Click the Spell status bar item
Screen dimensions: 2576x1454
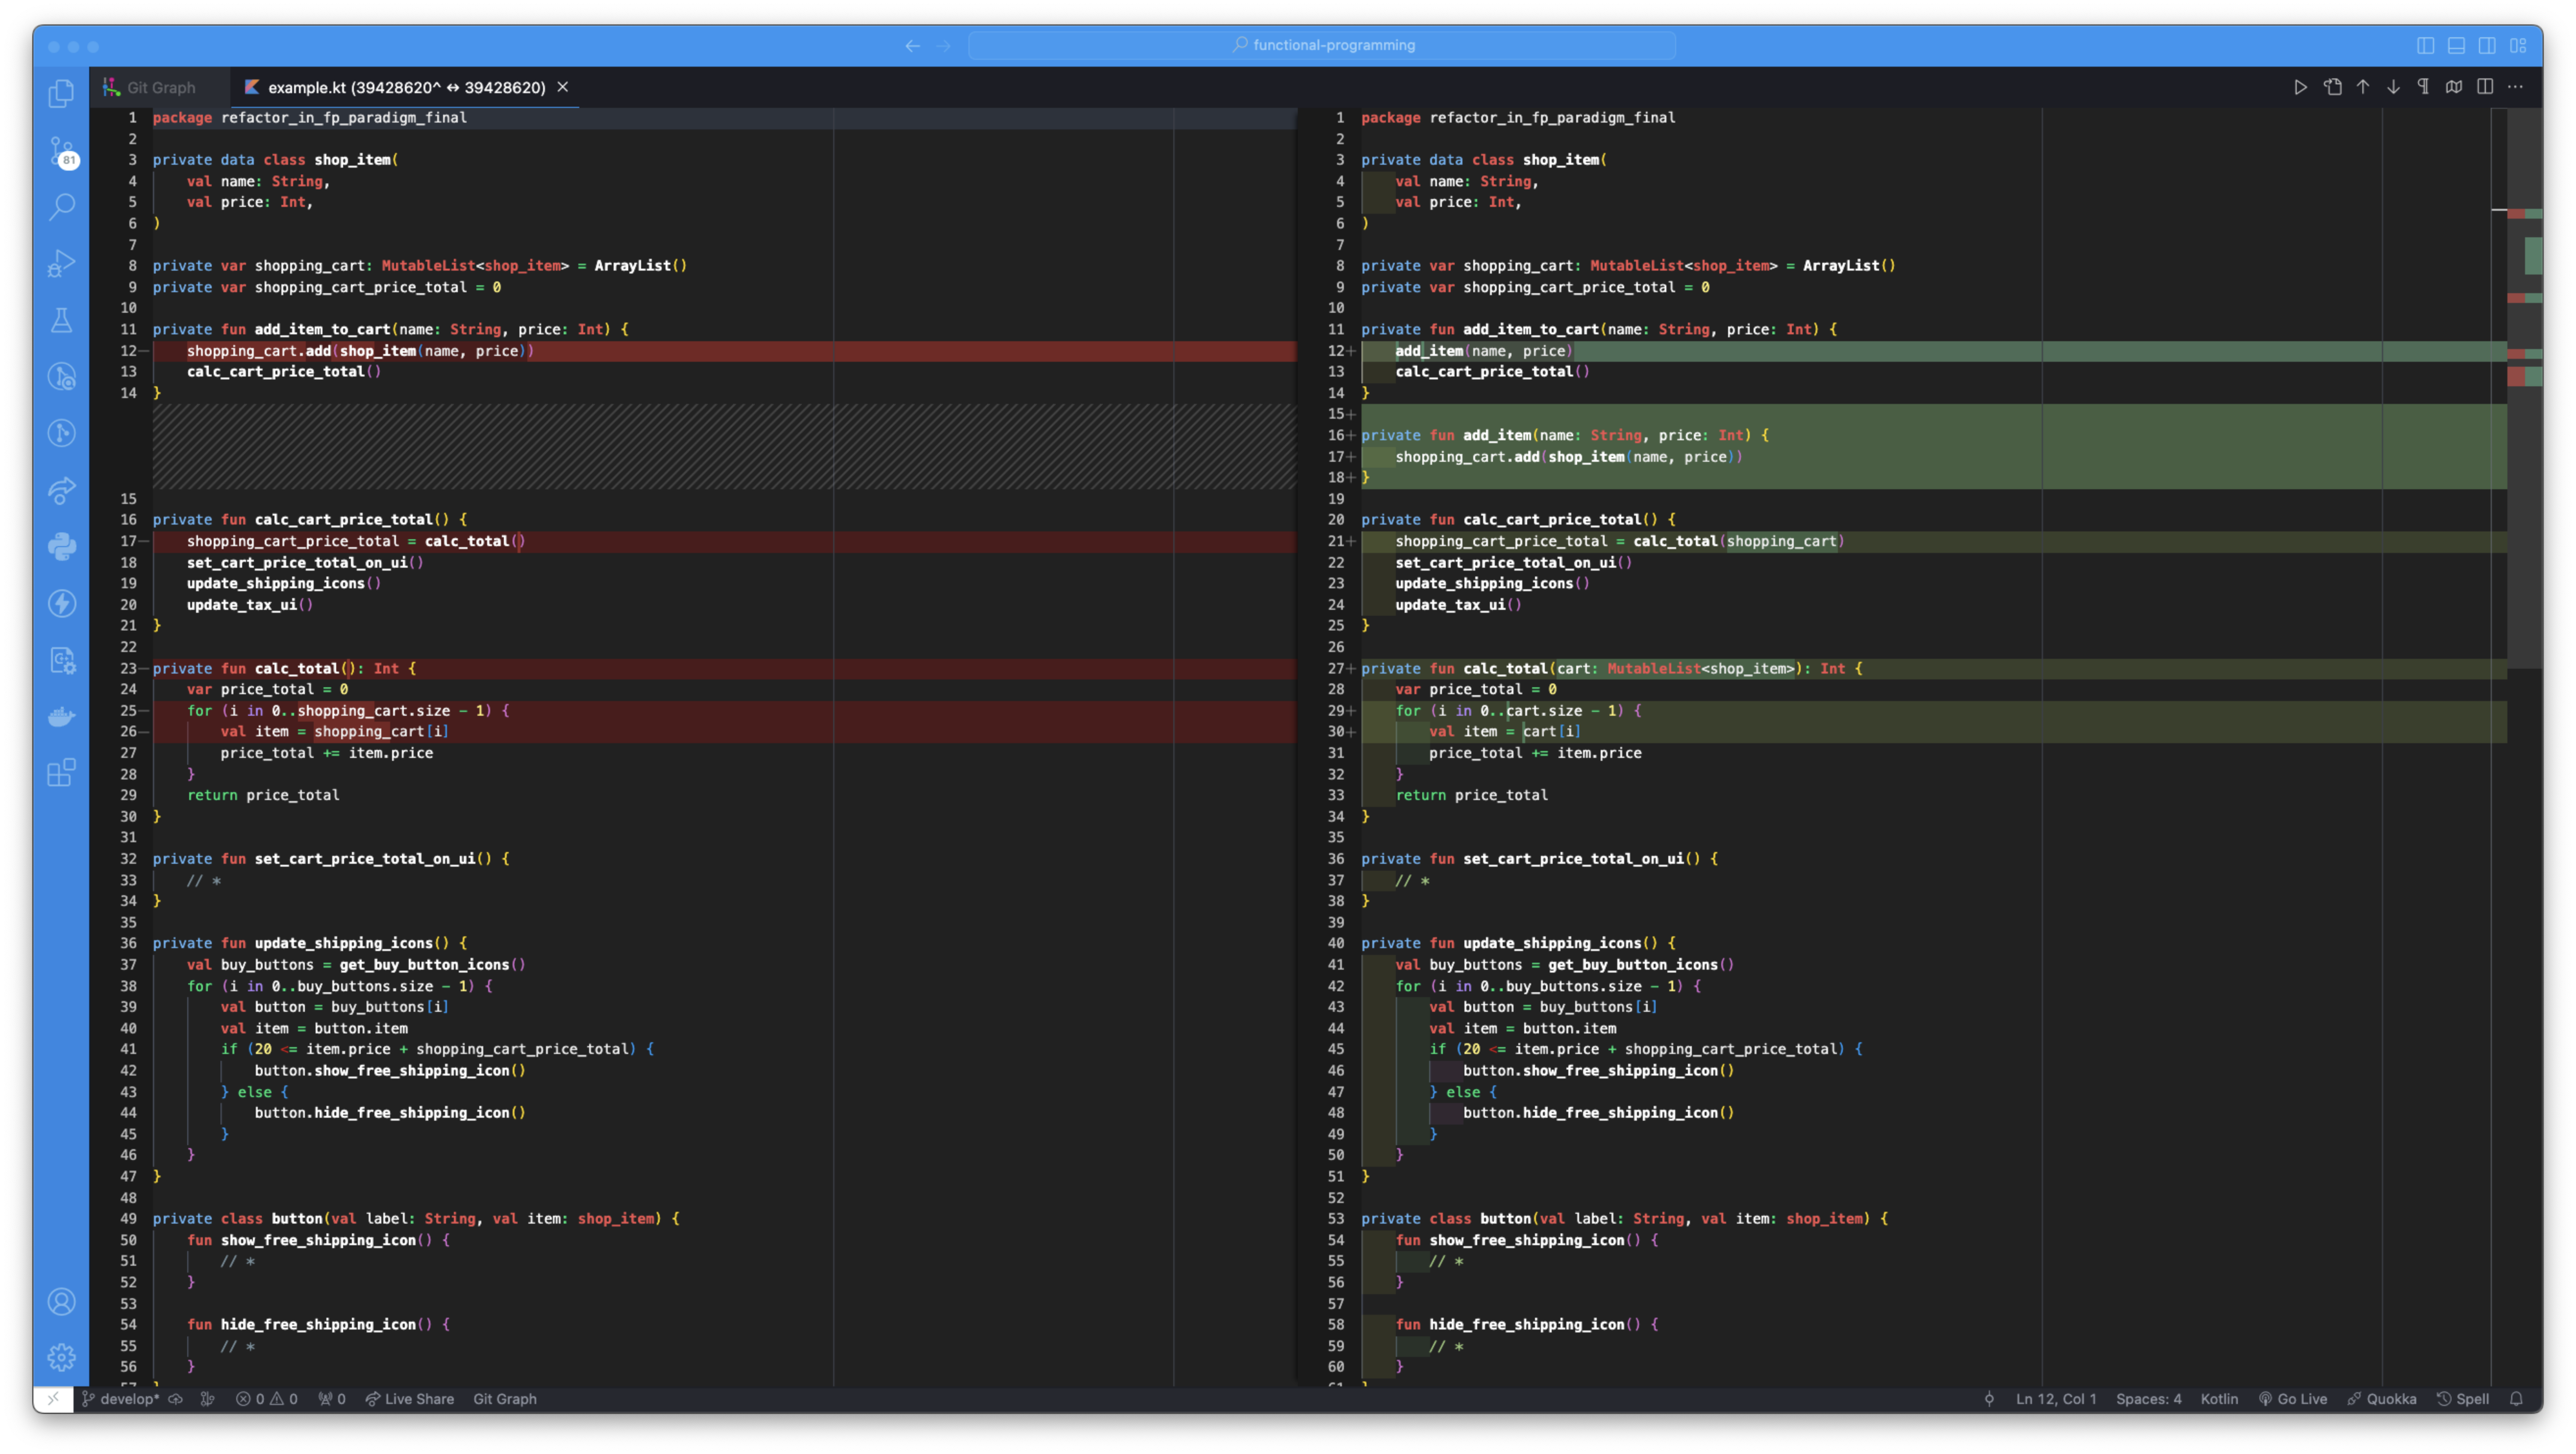click(x=2462, y=1398)
